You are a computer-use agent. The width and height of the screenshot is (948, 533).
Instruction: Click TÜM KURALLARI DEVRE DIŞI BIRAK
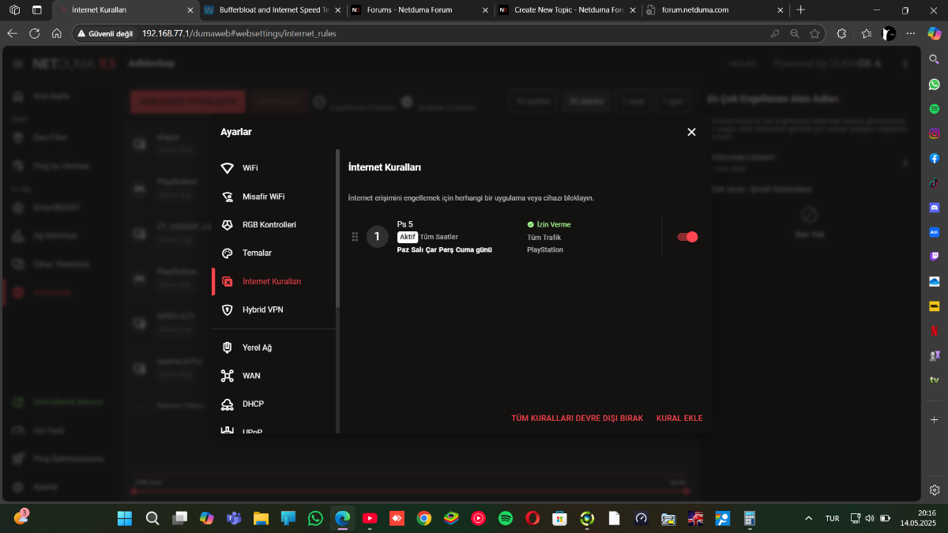(577, 419)
